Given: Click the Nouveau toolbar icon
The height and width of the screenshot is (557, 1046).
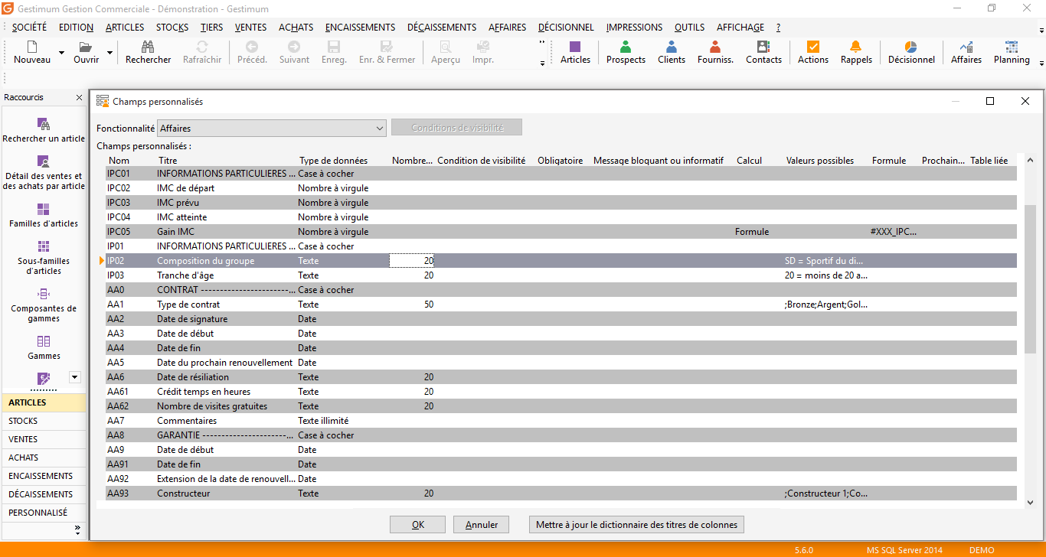Looking at the screenshot, I should click(x=32, y=47).
